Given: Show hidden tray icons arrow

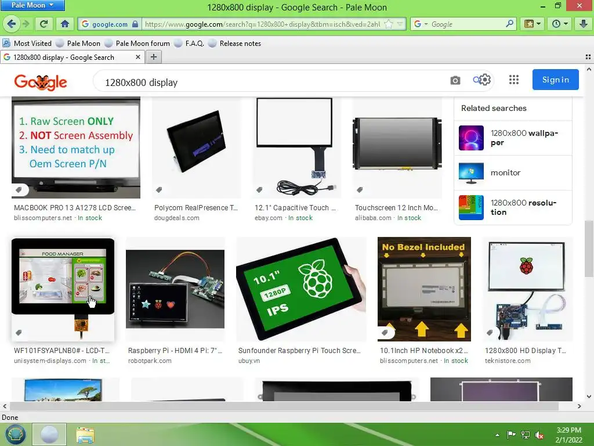Looking at the screenshot, I should click(497, 435).
